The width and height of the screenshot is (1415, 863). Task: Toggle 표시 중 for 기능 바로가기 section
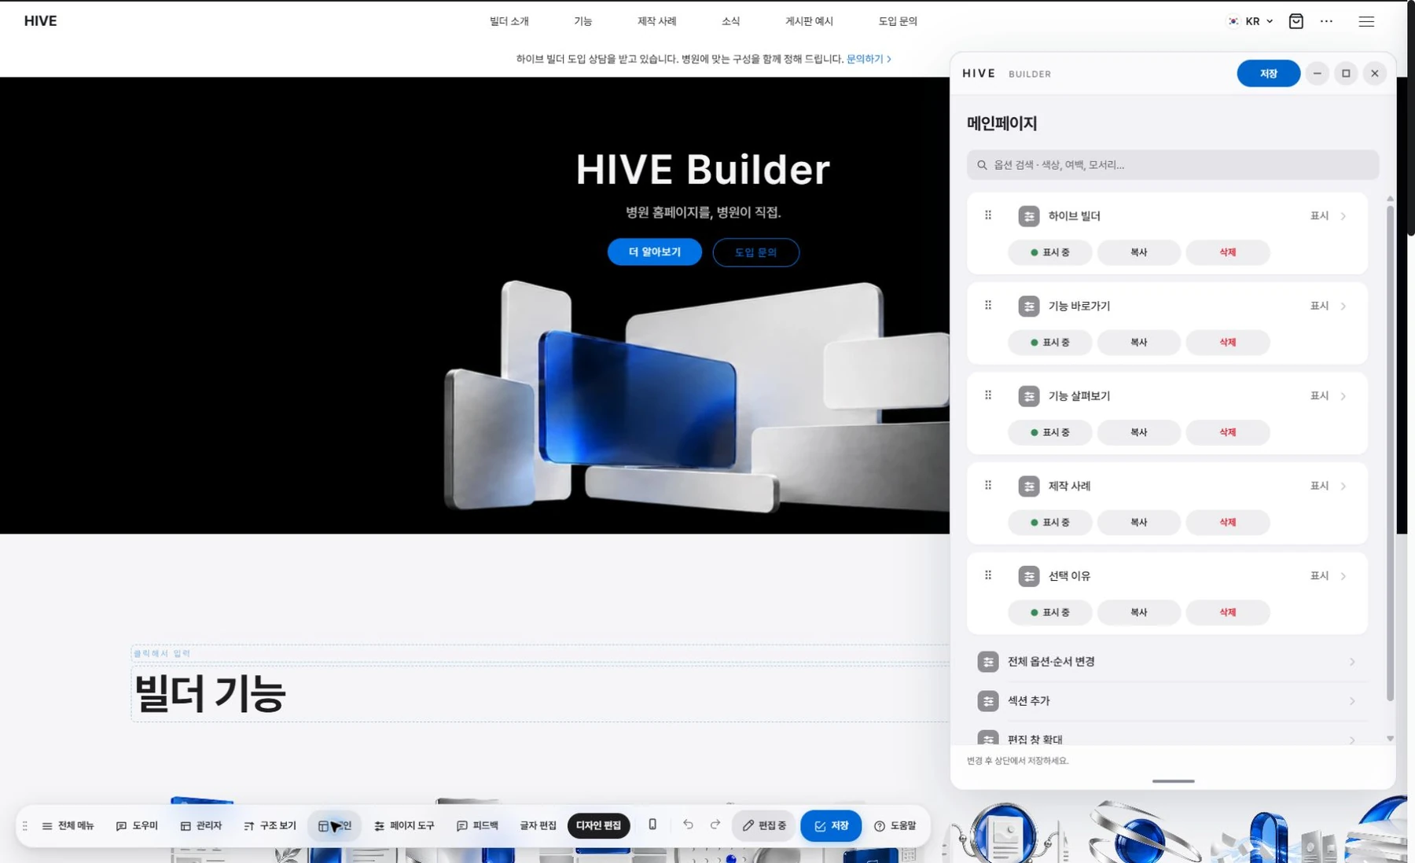[1049, 342]
